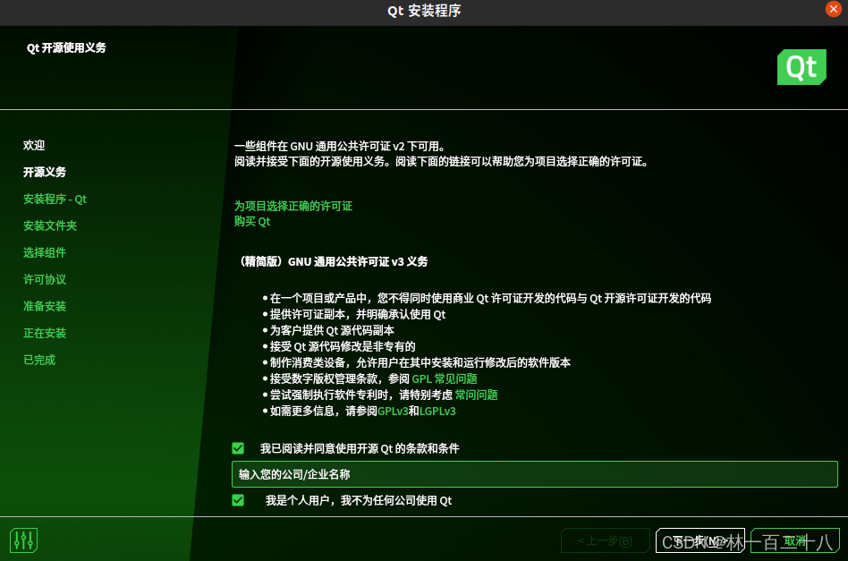The height and width of the screenshot is (561, 848).
Task: Click the 常问问题 link
Action: click(x=475, y=395)
